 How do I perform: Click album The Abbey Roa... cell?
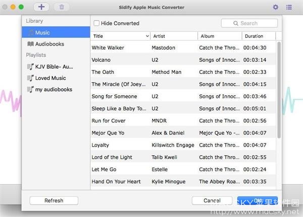[219, 182]
